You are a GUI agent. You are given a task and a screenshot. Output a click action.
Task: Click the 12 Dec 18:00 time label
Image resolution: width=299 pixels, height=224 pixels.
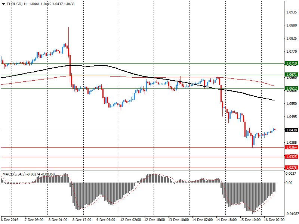coord(155,220)
